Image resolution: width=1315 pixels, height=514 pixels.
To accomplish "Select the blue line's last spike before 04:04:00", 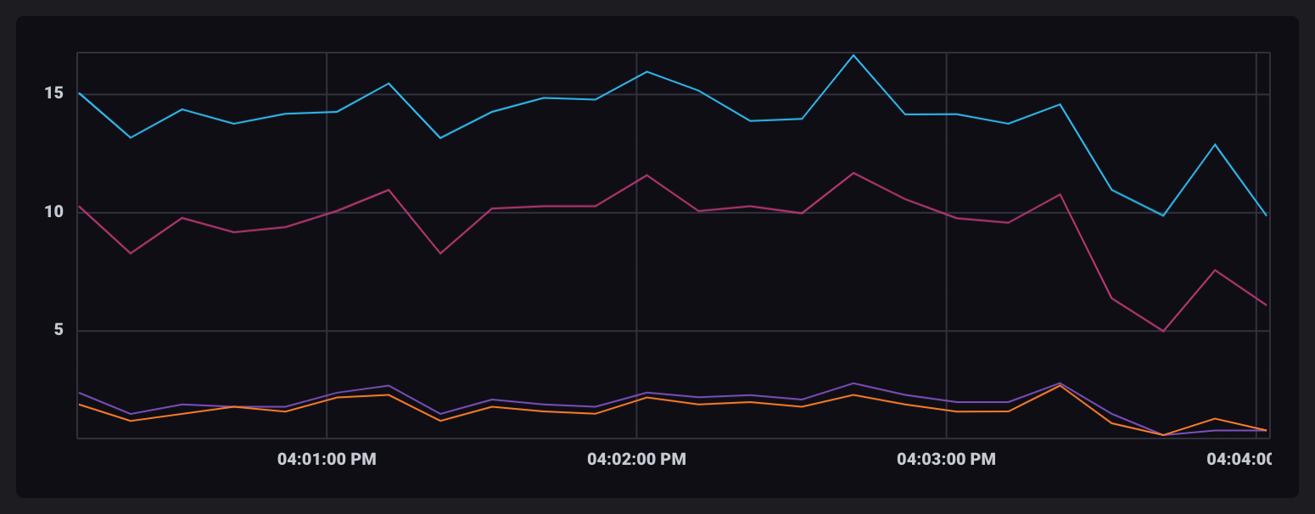I will 1215,145.
